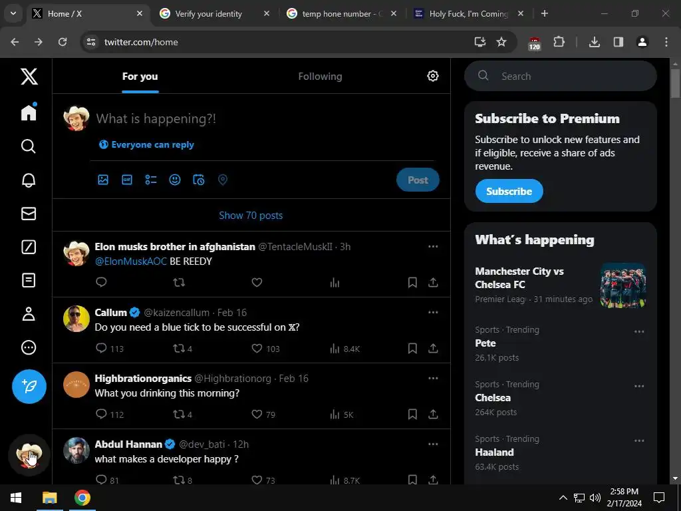View analytics for Highbrationorganics' post
This screenshot has width=681, height=511.
click(335, 414)
